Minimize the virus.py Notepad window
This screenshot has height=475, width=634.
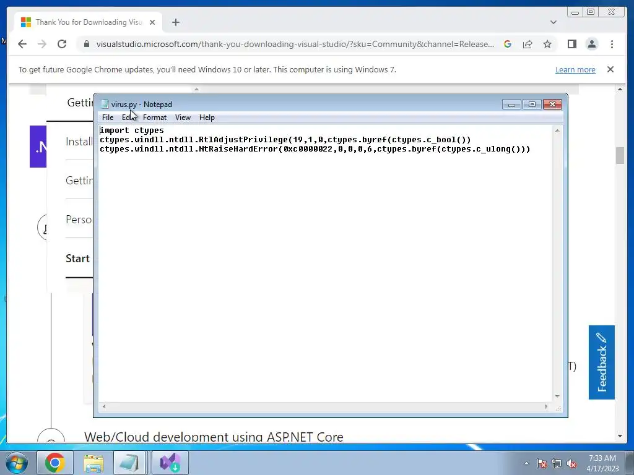(511, 104)
